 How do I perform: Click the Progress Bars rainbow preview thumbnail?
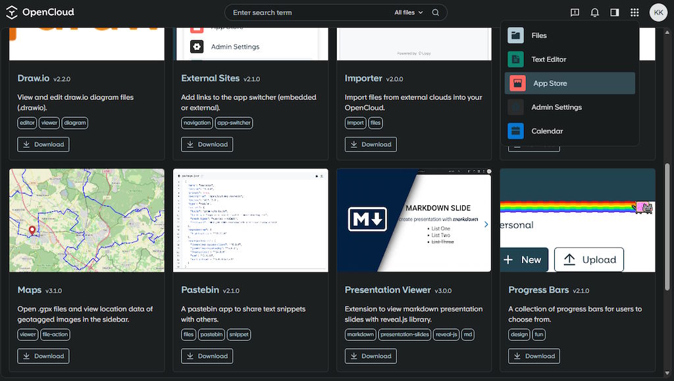(578, 220)
